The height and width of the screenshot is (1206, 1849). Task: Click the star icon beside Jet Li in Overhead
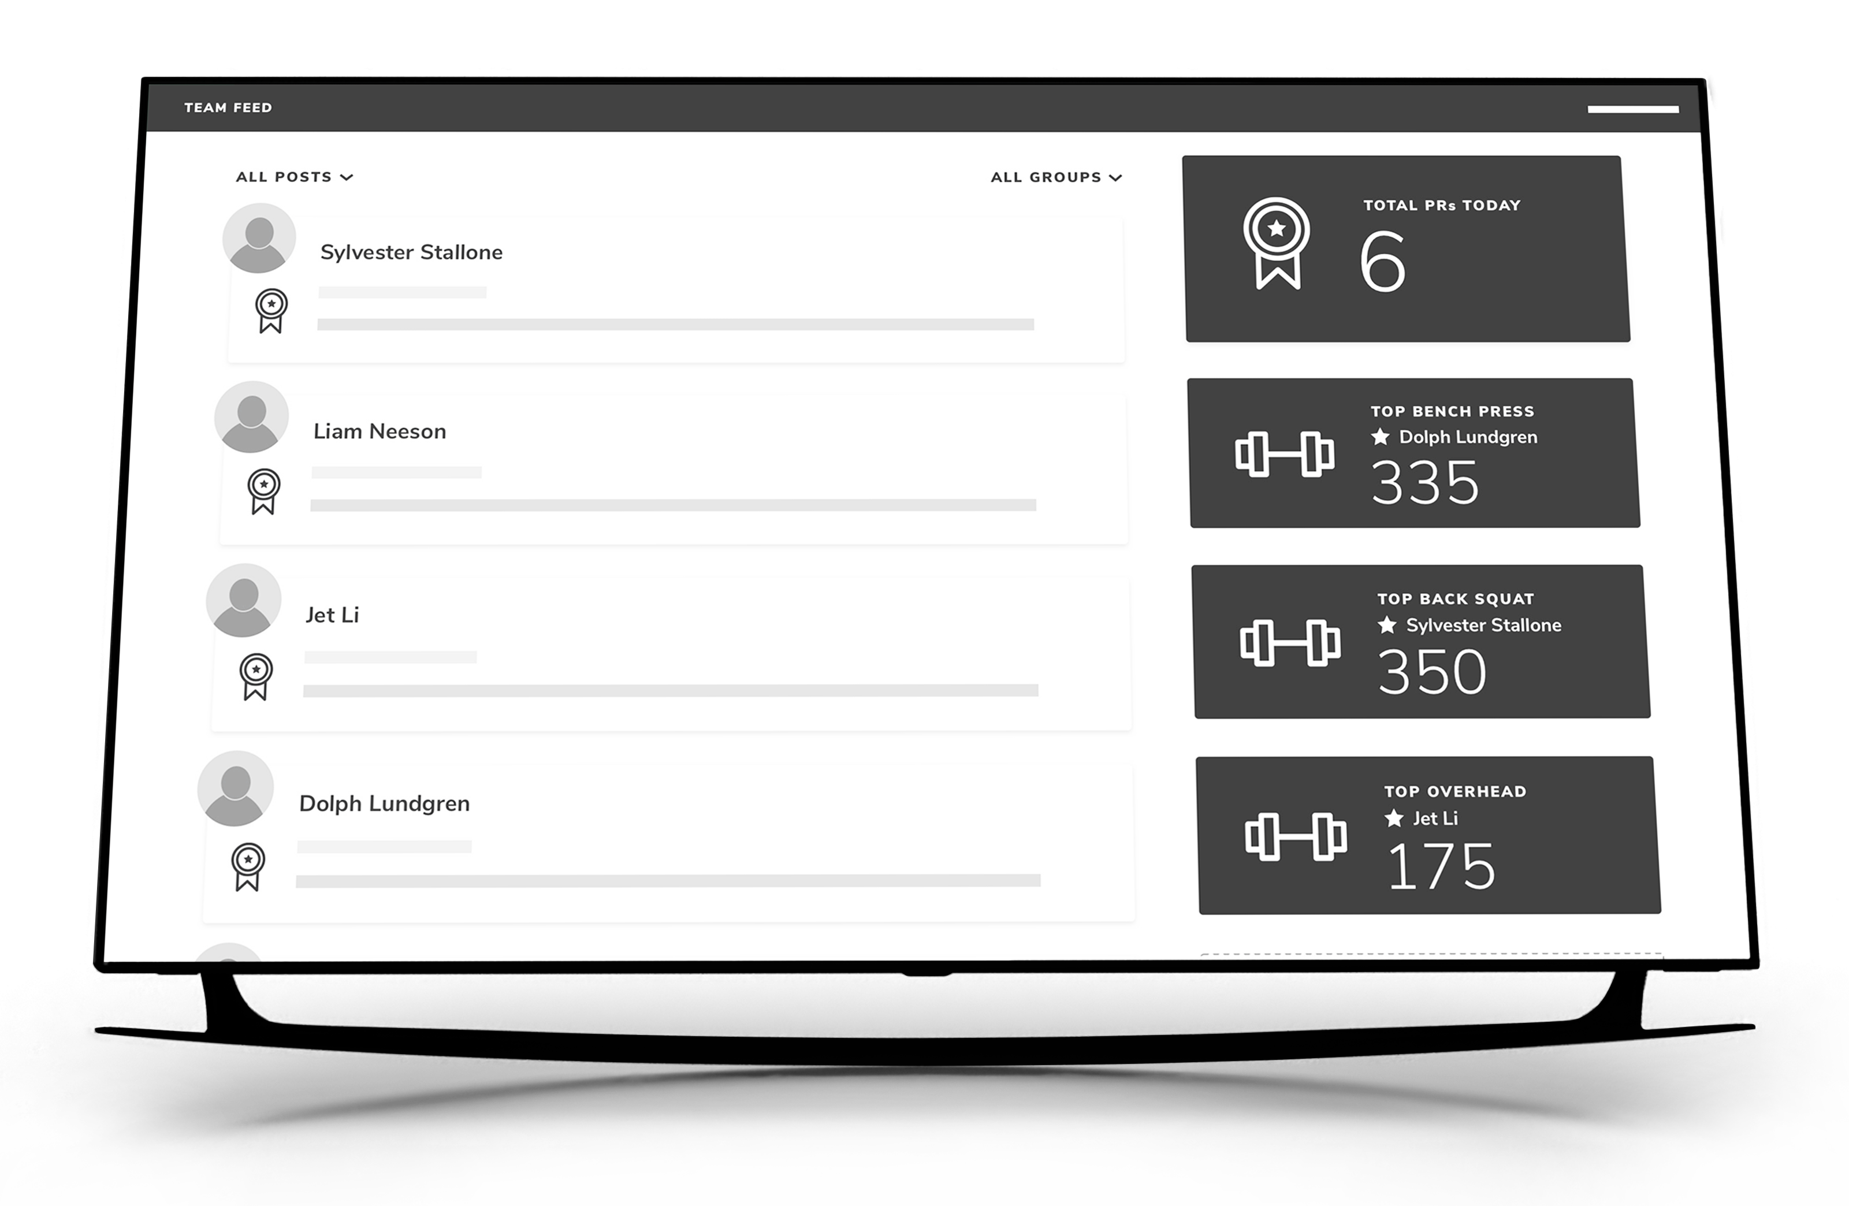(1394, 818)
